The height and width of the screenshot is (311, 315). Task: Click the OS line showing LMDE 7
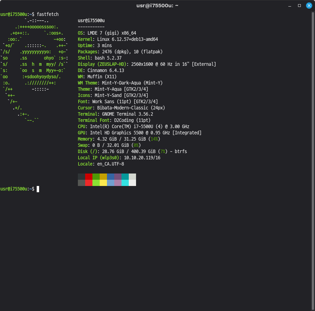click(107, 33)
